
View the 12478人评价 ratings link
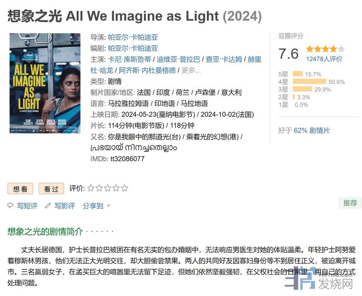324,59
